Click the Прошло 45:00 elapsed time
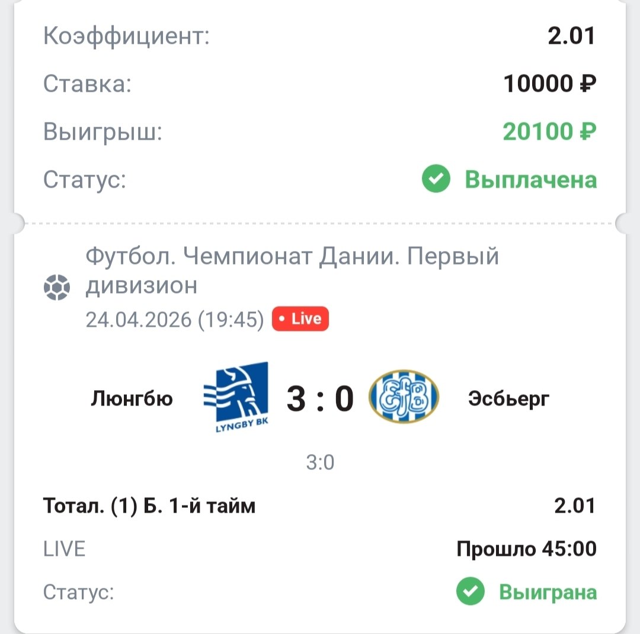 [x=526, y=549]
